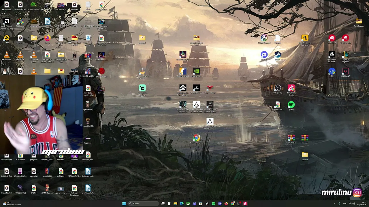
Task: Select the Roger - Chrome profile shortcut
Action: [196, 139]
